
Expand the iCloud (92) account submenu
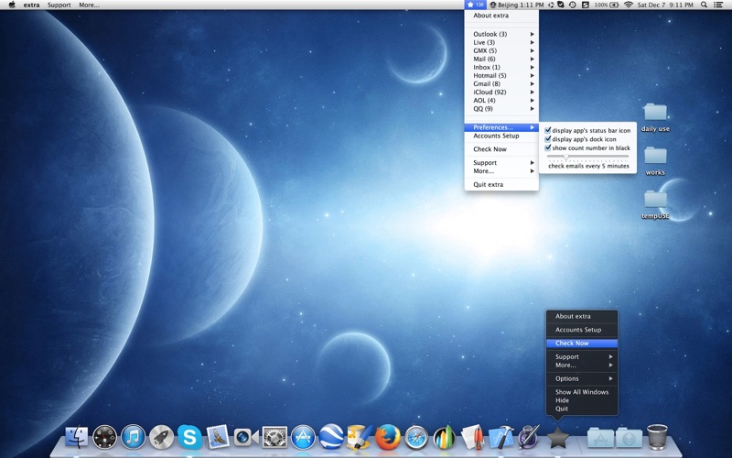click(x=501, y=93)
